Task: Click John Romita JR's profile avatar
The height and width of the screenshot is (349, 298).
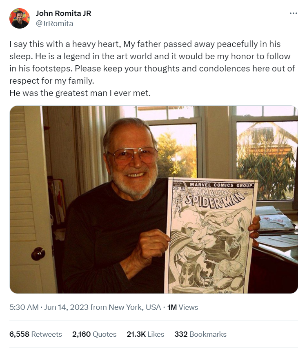Action: pyautogui.click(x=20, y=18)
